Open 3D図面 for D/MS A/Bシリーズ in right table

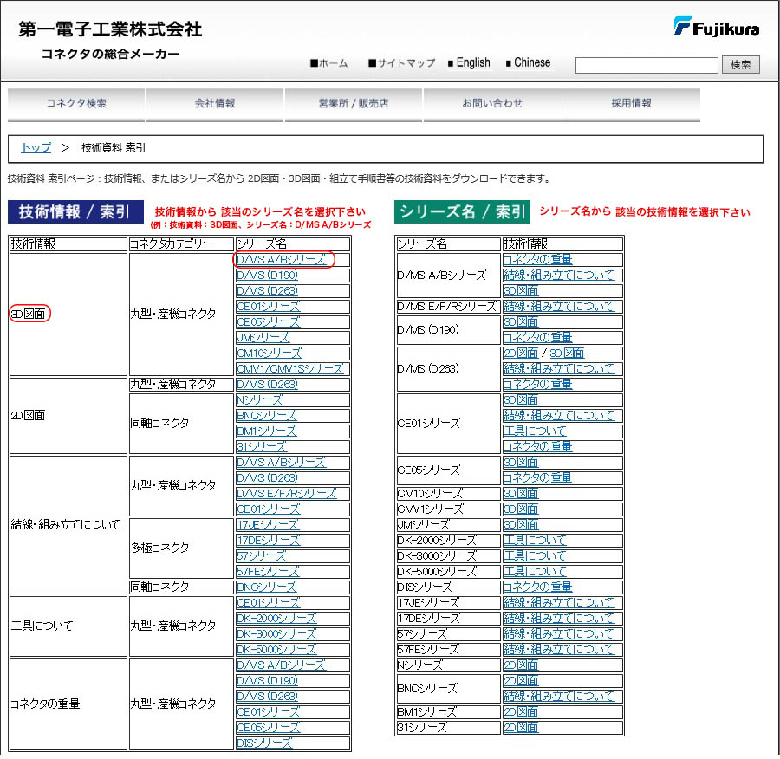[521, 291]
